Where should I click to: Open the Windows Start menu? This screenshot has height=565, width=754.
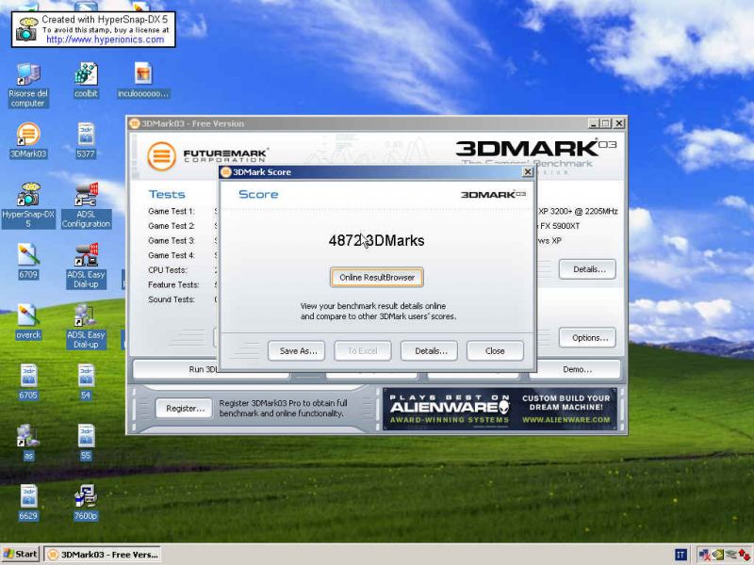20,555
